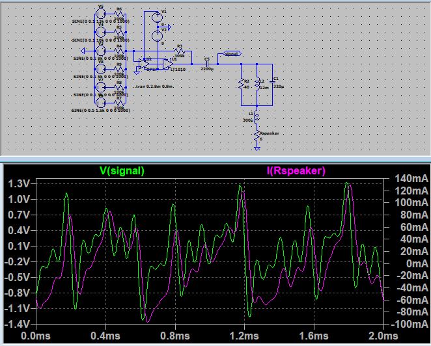Image resolution: width=431 pixels, height=346 pixels.
Task: Click the SINE 5k source parameters text
Action: (101, 77)
